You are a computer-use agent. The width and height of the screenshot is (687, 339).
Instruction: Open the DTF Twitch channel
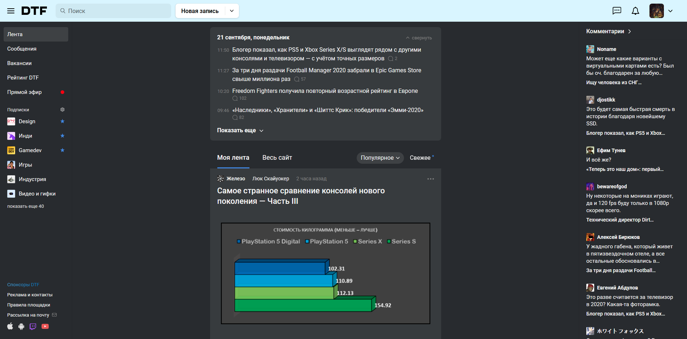(x=33, y=326)
